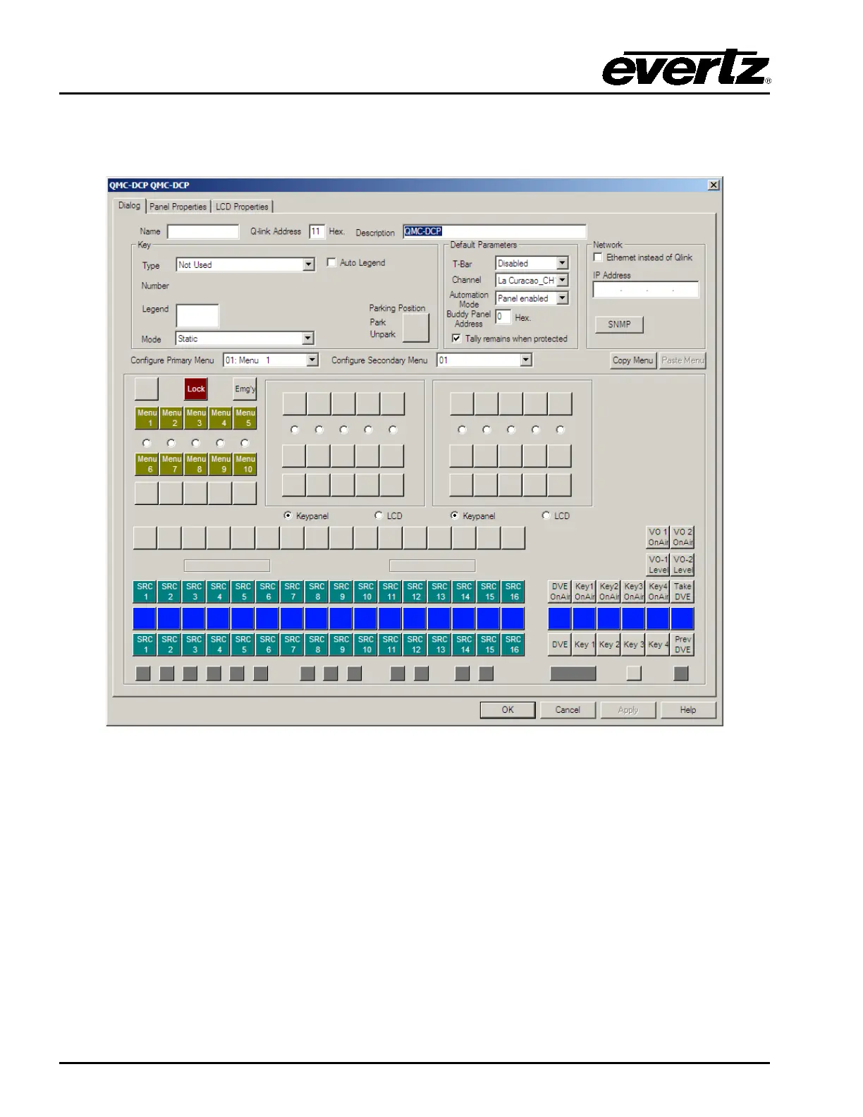863x1117 pixels.
Task: Select the VO-1 Level key
Action: pyautogui.click(x=658, y=565)
